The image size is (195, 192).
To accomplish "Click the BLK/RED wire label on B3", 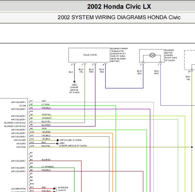I will pyautogui.click(x=46, y=160).
